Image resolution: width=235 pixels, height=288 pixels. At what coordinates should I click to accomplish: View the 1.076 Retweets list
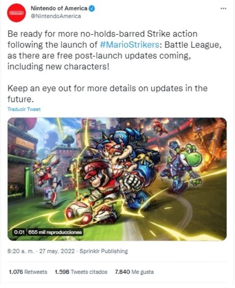(x=28, y=272)
